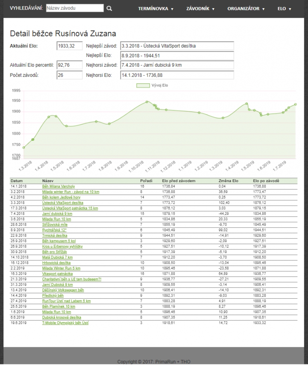Click the Datum column header

click(17, 180)
